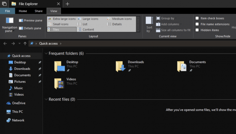This screenshot has width=236, height=134.
Task: Enable File name extensions checkbox
Action: (x=197, y=24)
